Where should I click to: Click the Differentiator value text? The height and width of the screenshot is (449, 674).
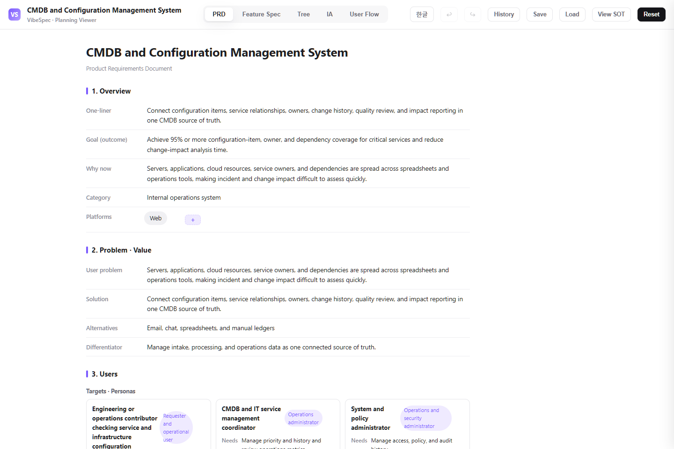(261, 348)
